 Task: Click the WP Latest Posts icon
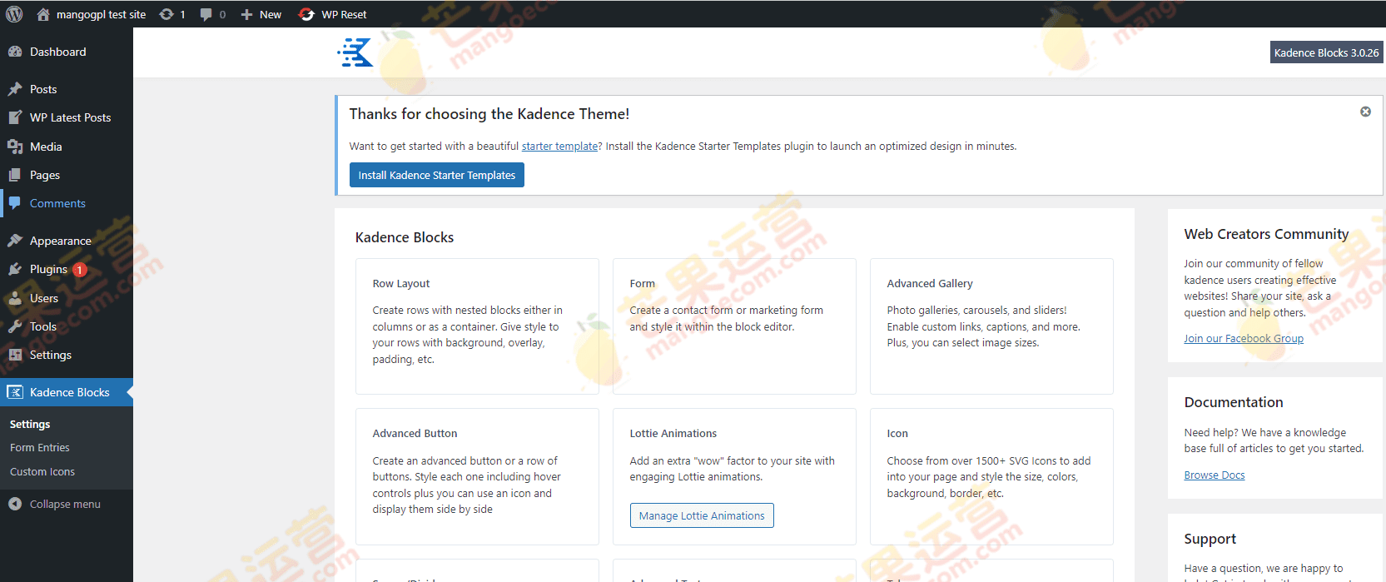coord(15,117)
